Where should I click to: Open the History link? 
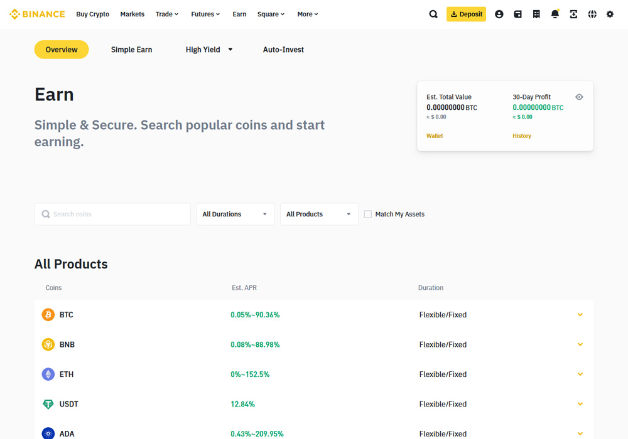pyautogui.click(x=522, y=136)
